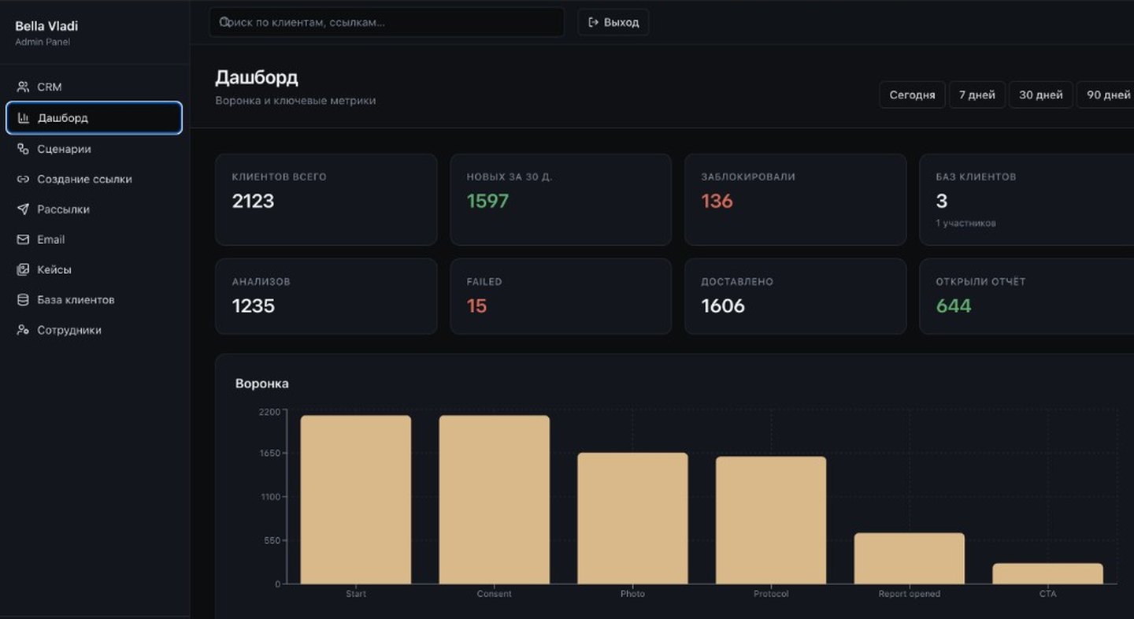
Task: Click the Новых за 30 д. value 1597
Action: 487,201
